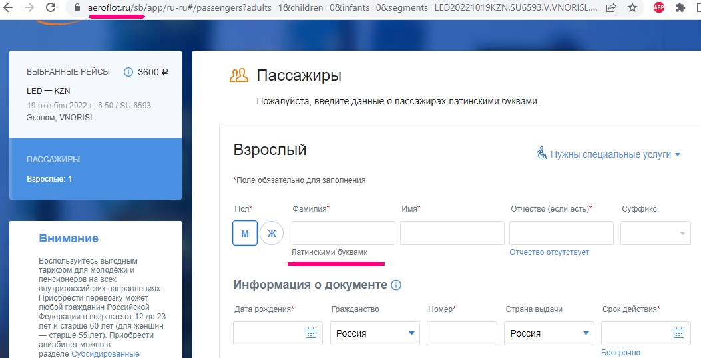Image resolution: width=701 pixels, height=358 pixels.
Task: Click Взрослые: 1 text
Action: tap(49, 179)
